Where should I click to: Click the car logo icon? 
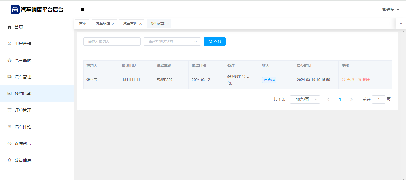coord(15,10)
